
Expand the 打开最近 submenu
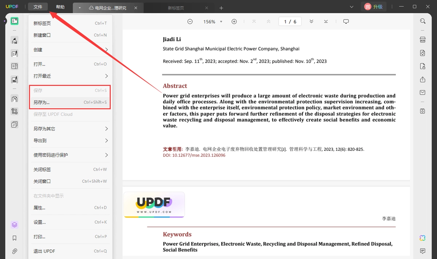click(x=70, y=76)
